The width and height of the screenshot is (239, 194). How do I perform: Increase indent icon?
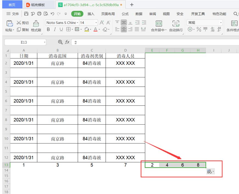click(144, 23)
